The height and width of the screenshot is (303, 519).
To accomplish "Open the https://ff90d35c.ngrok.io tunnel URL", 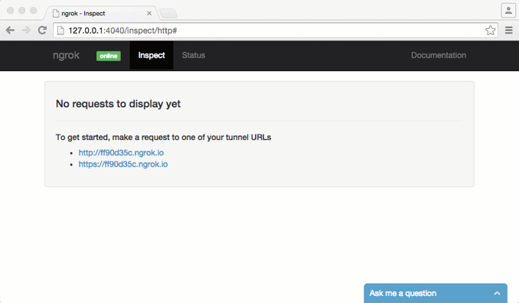I will (x=123, y=164).
